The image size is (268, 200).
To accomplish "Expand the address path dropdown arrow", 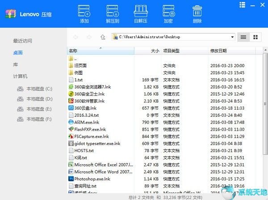I will (233, 37).
